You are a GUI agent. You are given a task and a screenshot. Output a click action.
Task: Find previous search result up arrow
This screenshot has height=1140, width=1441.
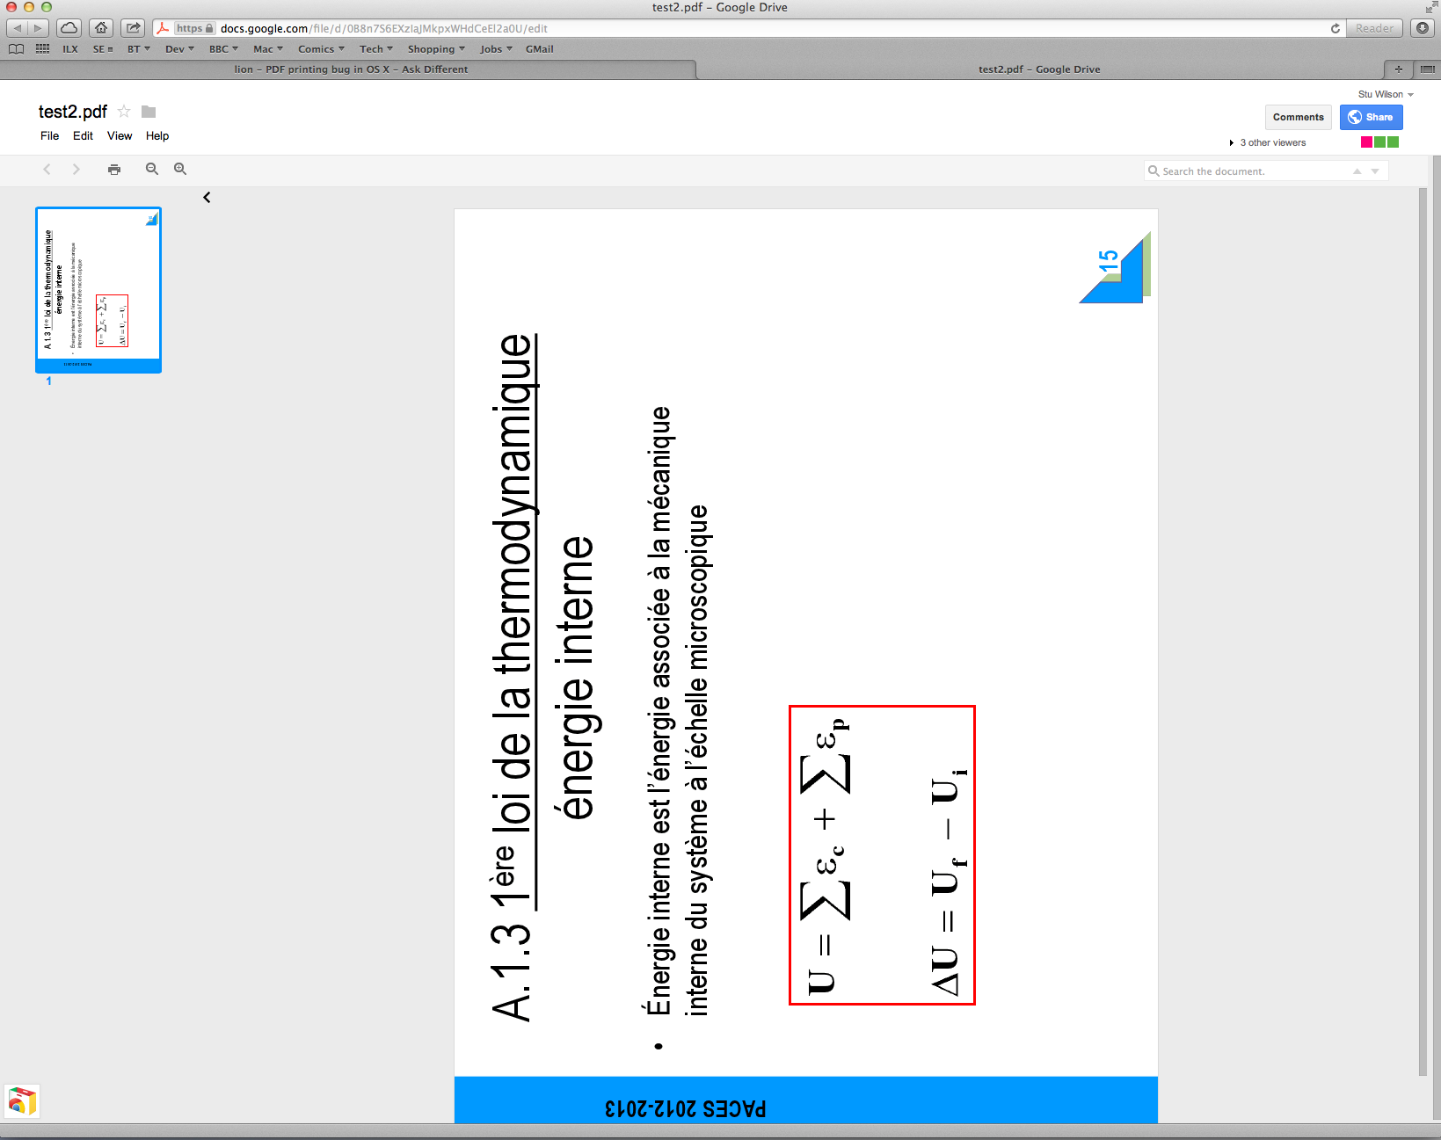(1357, 171)
